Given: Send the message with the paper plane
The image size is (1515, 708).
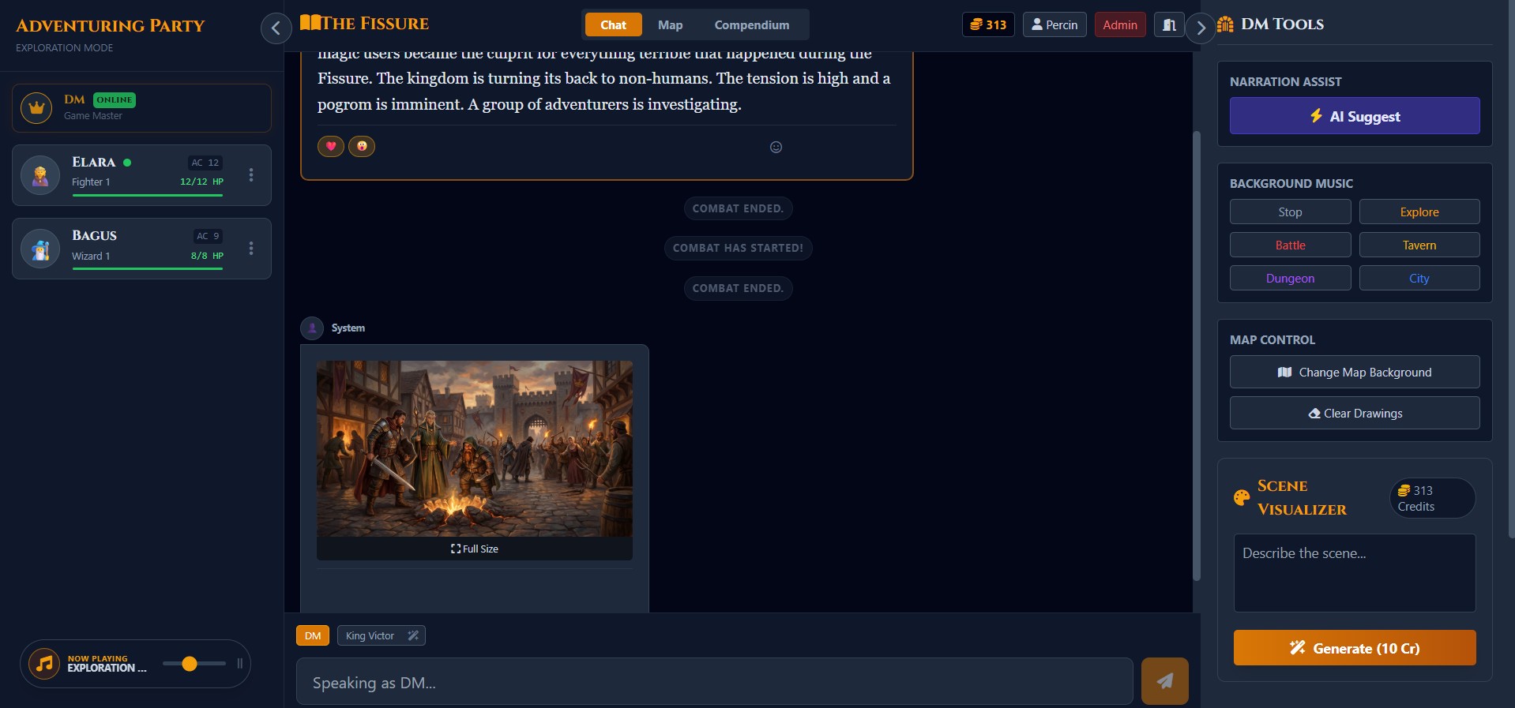Looking at the screenshot, I should pos(1165,681).
